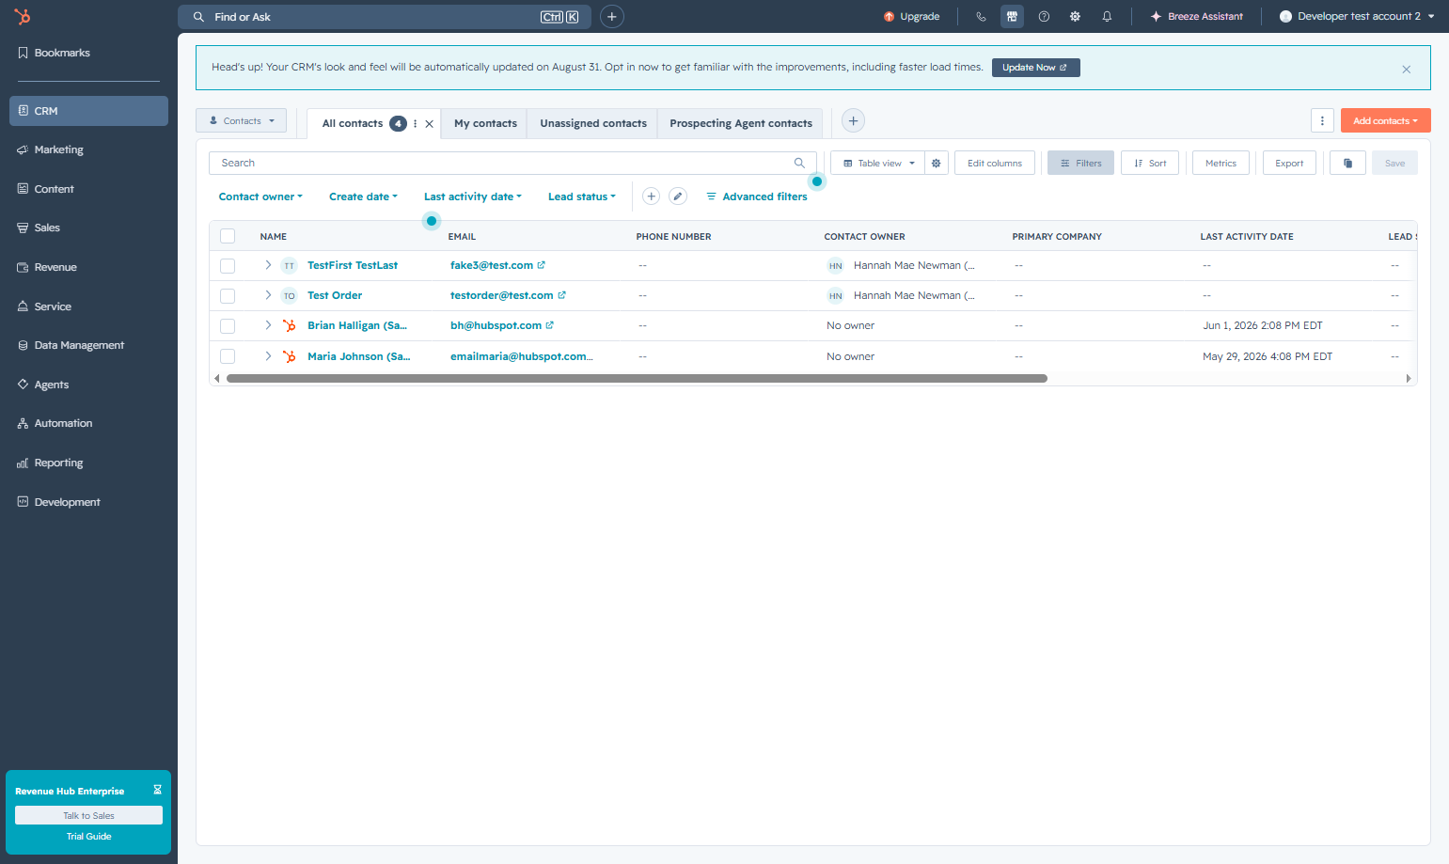
Task: Click the copy view icon next to Export
Action: (1347, 163)
